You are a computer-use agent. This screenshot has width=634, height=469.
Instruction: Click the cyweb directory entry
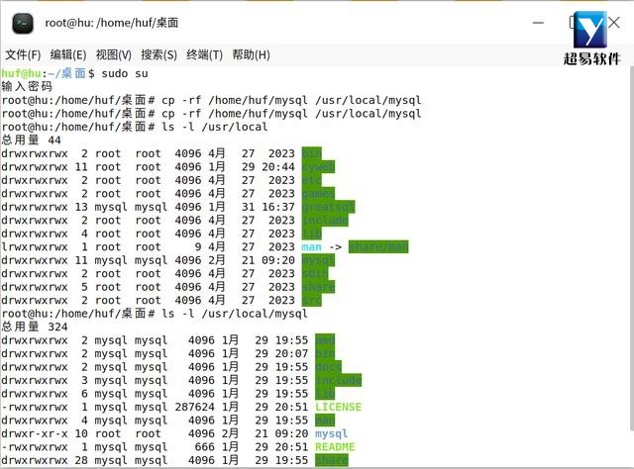pos(318,167)
